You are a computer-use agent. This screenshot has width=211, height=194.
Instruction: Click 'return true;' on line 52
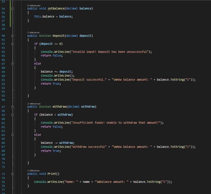coord(51,84)
